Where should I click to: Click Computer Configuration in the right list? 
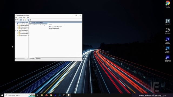[56, 27]
